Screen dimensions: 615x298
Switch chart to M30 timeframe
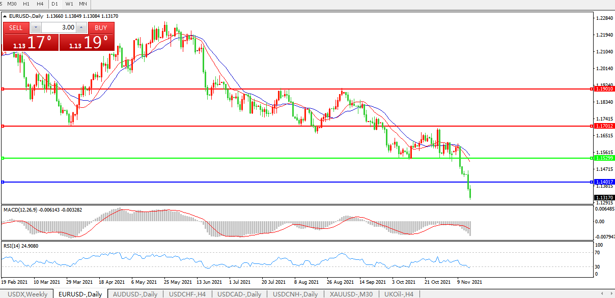coord(12,4)
